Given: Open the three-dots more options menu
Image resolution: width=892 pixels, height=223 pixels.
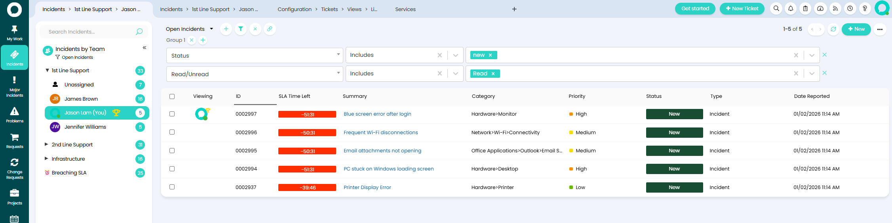Looking at the screenshot, I should tap(880, 29).
